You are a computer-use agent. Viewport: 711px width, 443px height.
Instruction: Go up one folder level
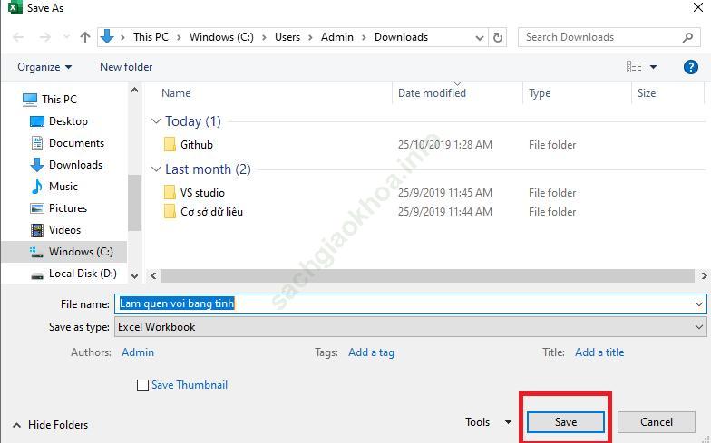(85, 37)
